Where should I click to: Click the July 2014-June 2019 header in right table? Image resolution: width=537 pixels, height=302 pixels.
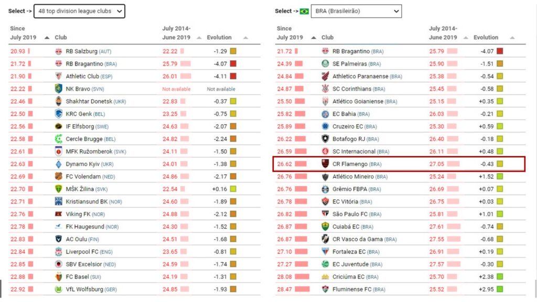point(443,33)
